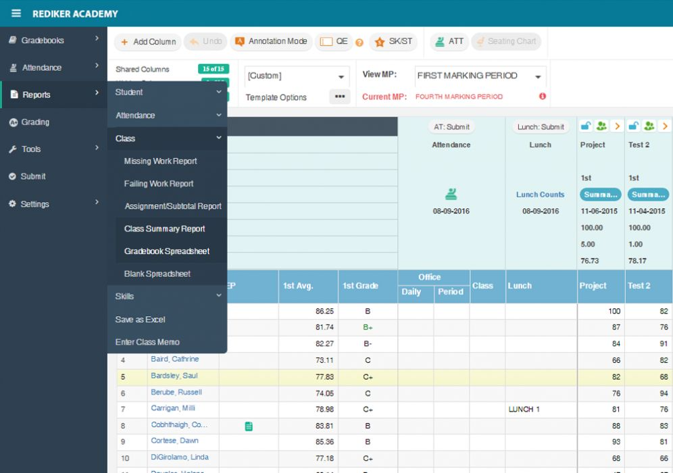Open the [Custom] template dropdown

coord(297,76)
